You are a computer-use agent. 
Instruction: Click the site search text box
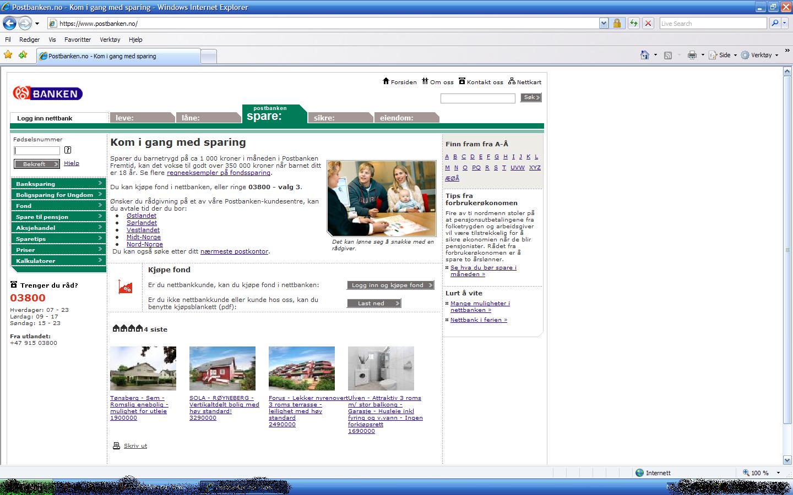478,98
